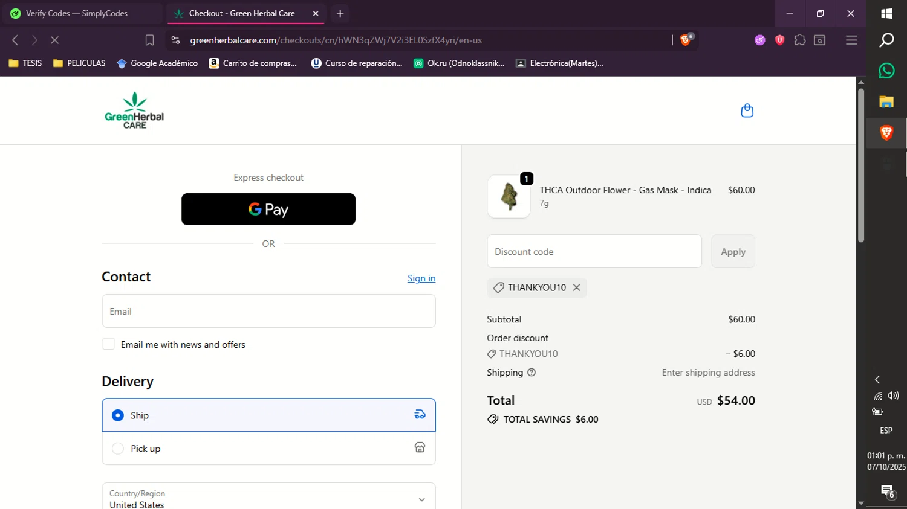Open the extensions puzzle icon

(799, 40)
